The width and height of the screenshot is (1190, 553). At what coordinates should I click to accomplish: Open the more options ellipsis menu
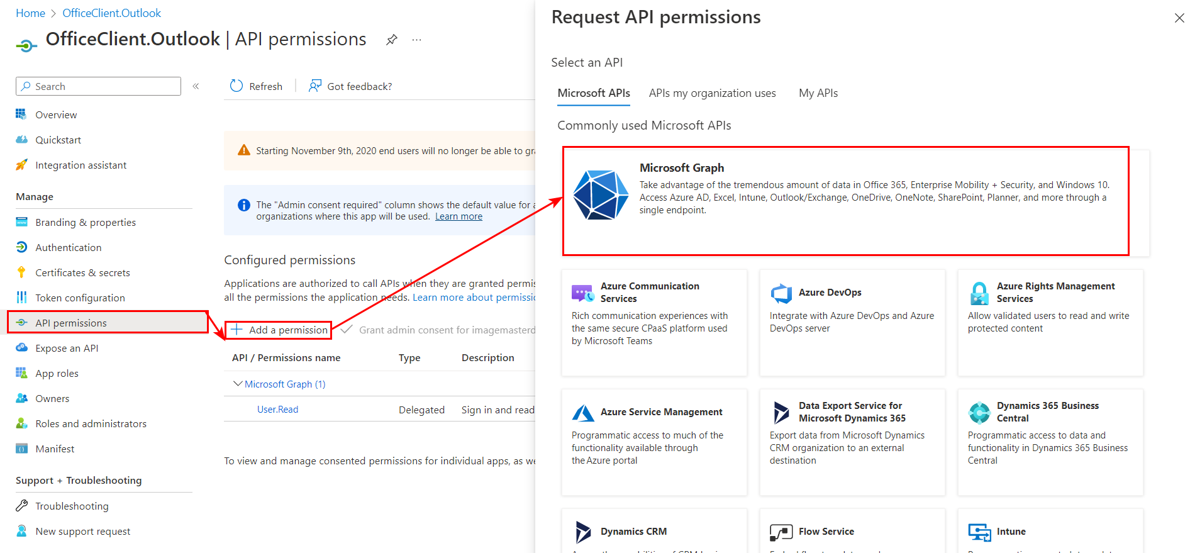(416, 40)
